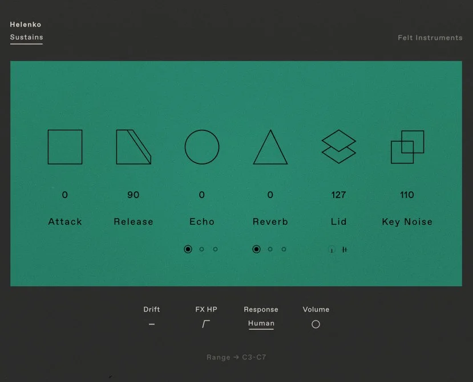Click the Release value 90

[134, 195]
